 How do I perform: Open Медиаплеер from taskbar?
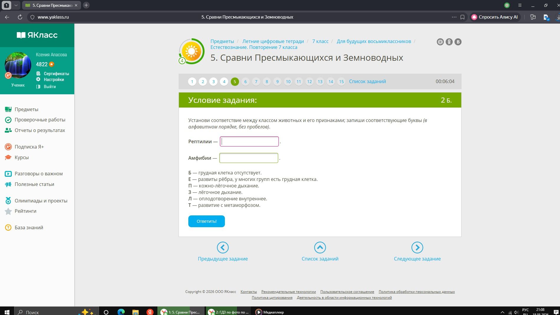[270, 312]
